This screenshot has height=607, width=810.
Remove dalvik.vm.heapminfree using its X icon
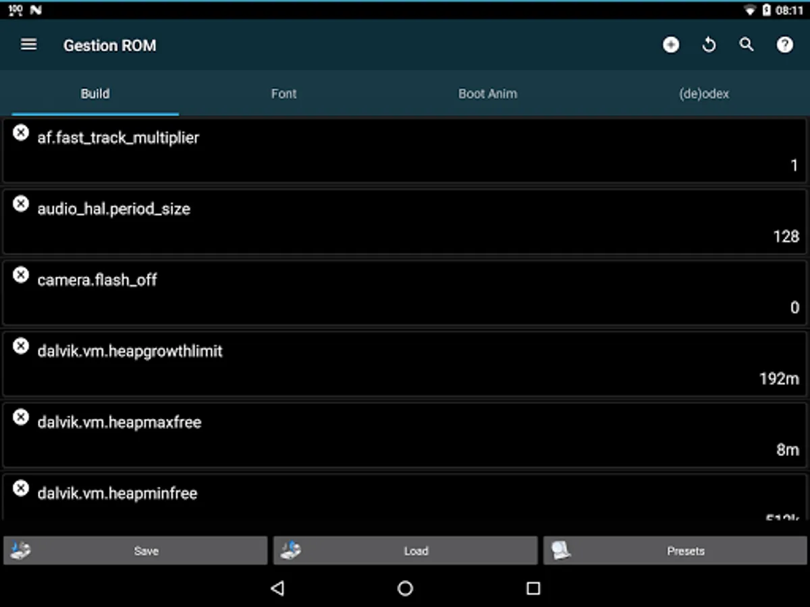pyautogui.click(x=21, y=488)
